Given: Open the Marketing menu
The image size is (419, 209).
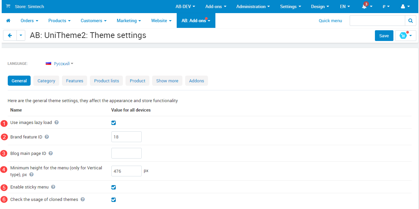Looking at the screenshot, I should [x=129, y=20].
